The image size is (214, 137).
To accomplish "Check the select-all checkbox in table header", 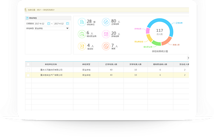I will click(x=28, y=64).
